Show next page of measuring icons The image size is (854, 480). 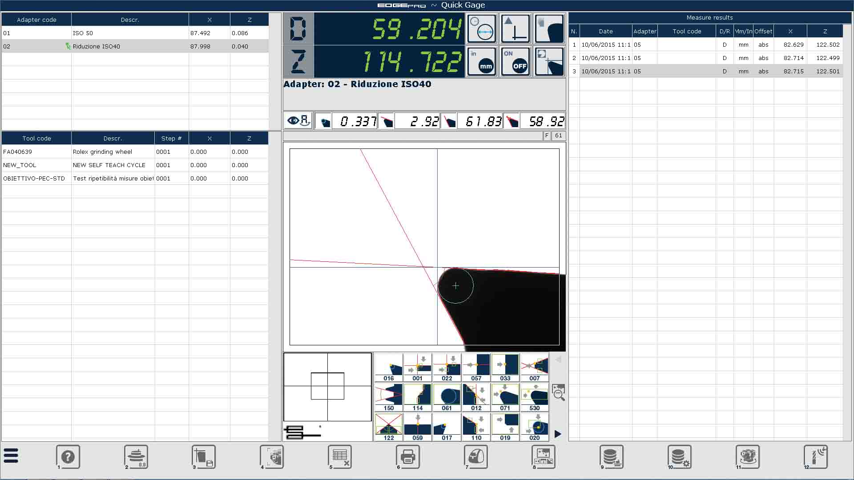tap(558, 434)
